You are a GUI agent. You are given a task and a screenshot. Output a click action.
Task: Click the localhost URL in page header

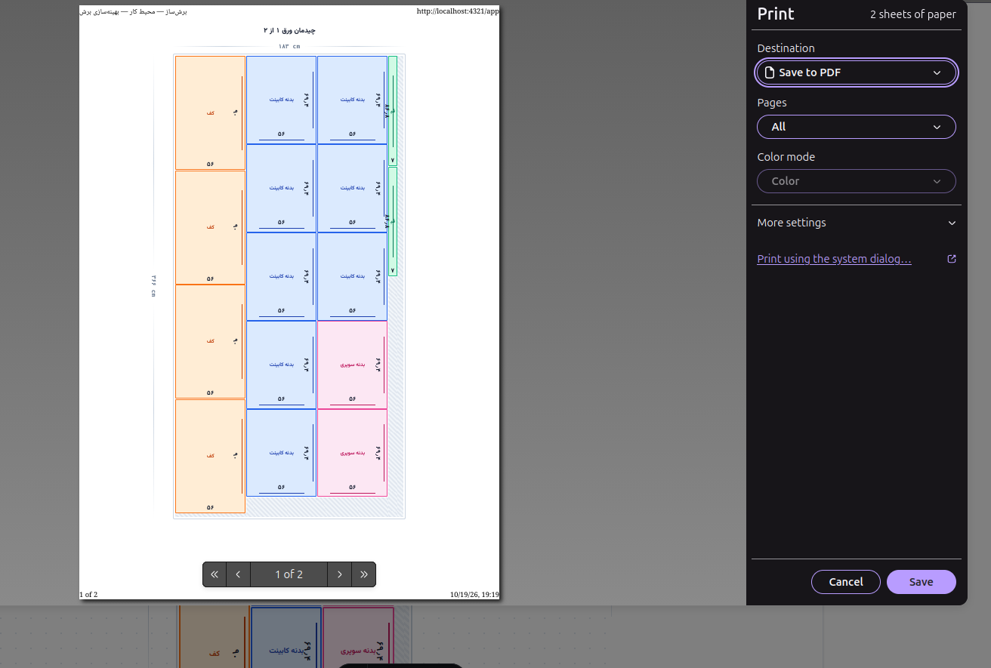point(458,11)
